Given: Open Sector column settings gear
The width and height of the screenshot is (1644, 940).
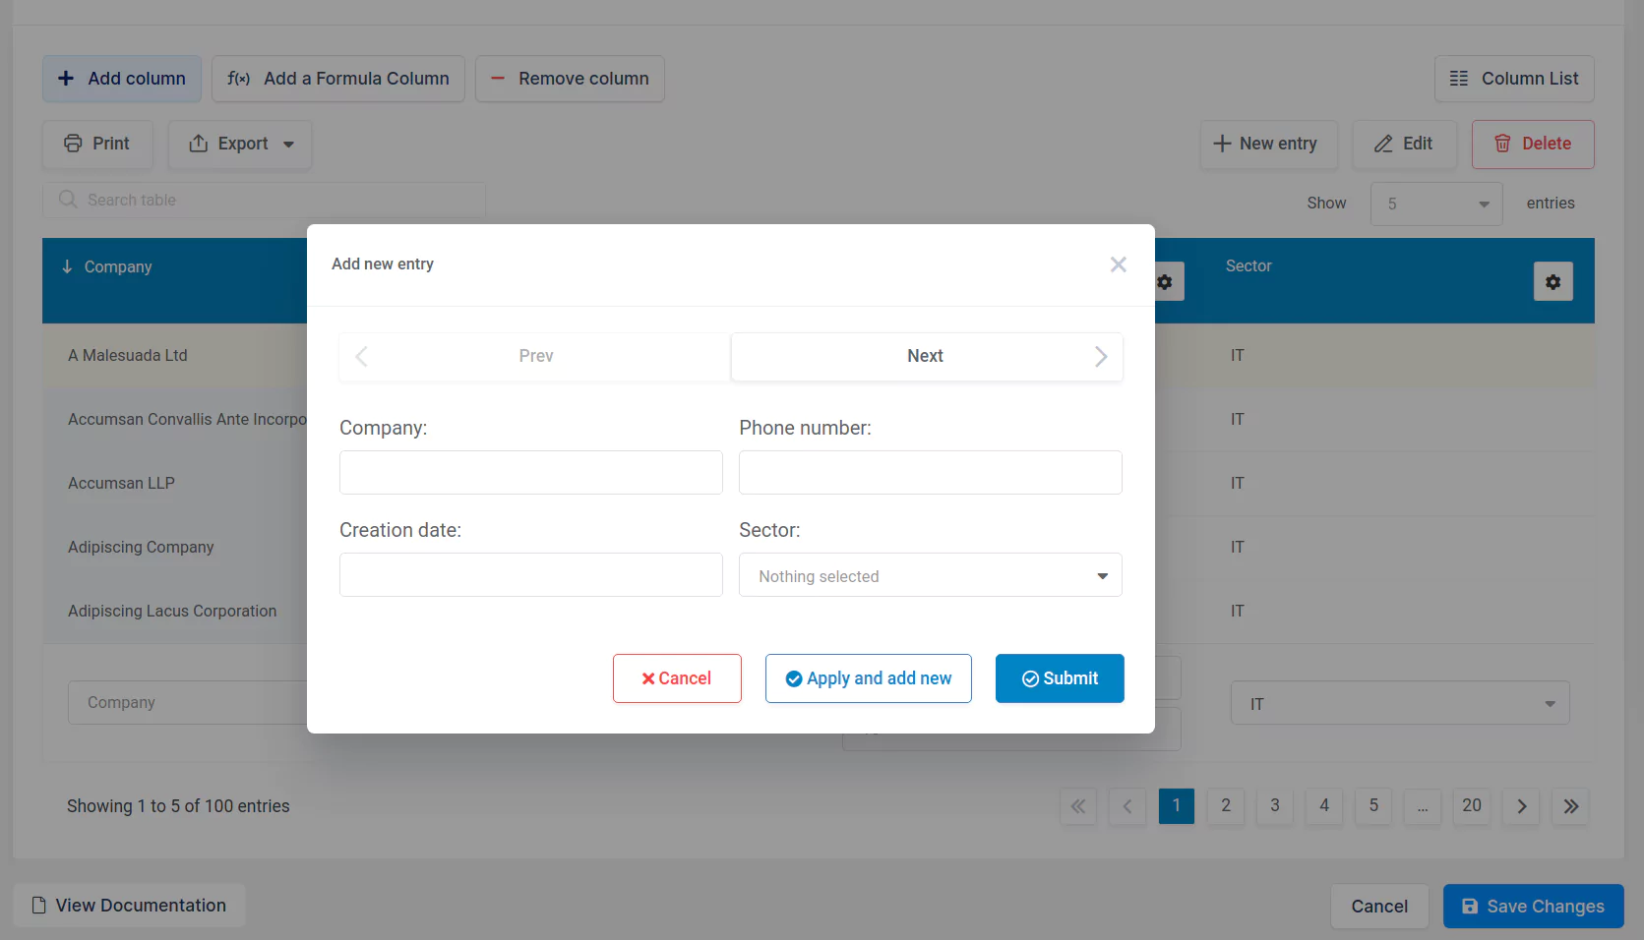Looking at the screenshot, I should click(1553, 281).
